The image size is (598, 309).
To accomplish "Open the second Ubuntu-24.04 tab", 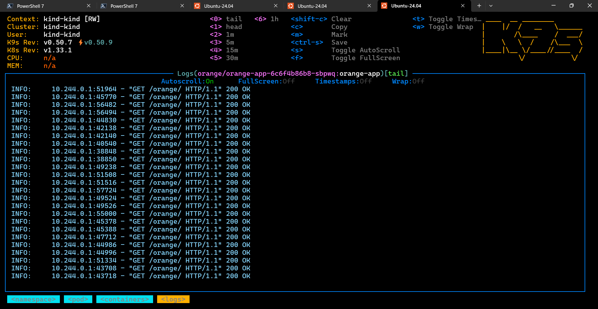I will click(329, 6).
